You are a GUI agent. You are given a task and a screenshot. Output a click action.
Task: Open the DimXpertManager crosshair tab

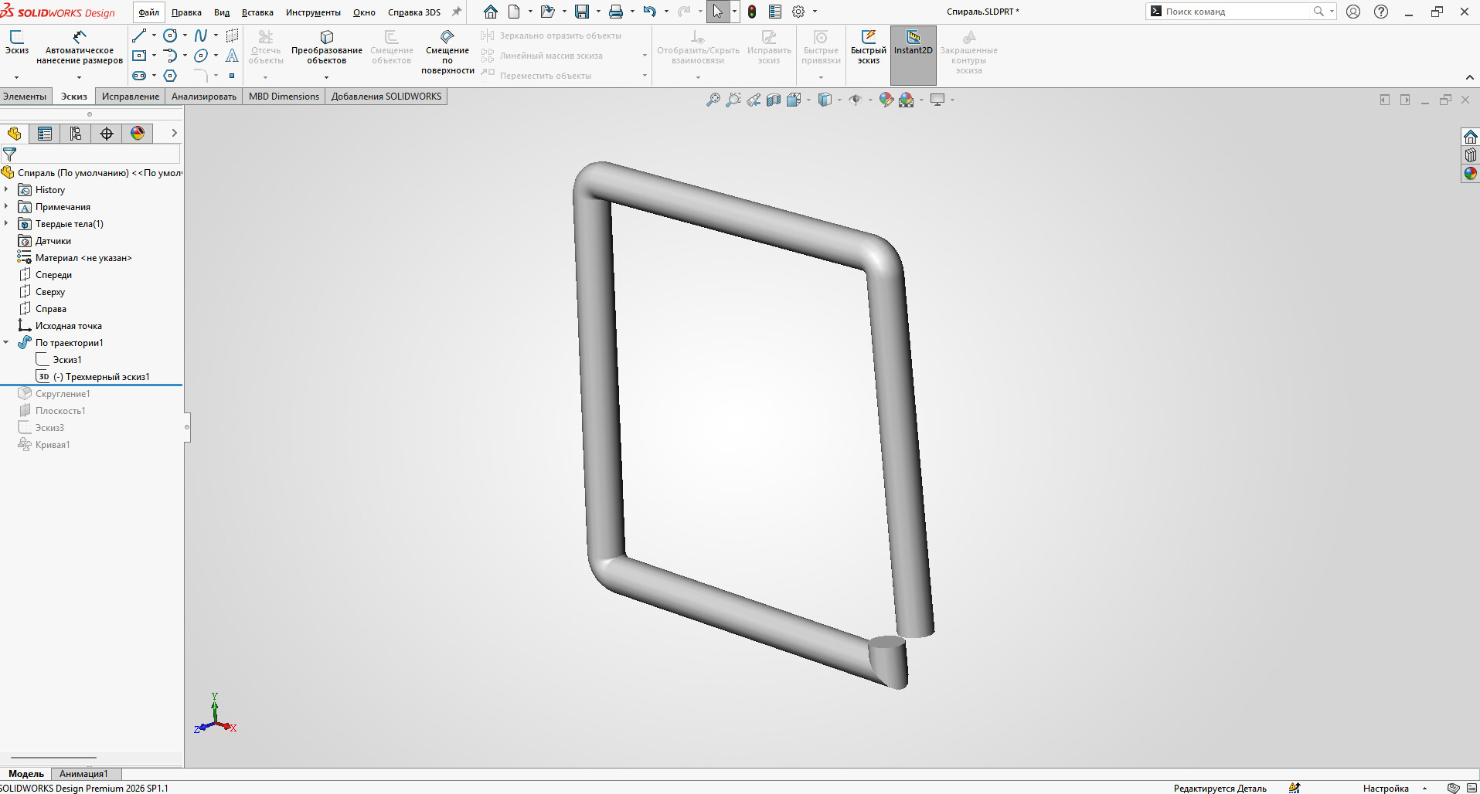[107, 134]
